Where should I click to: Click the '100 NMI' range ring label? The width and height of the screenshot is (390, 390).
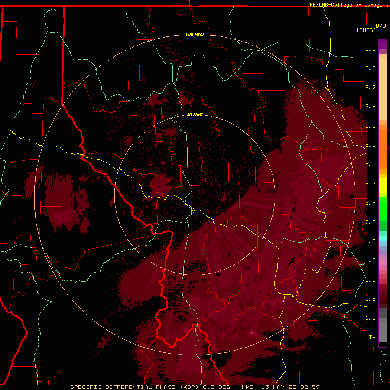pyautogui.click(x=195, y=34)
